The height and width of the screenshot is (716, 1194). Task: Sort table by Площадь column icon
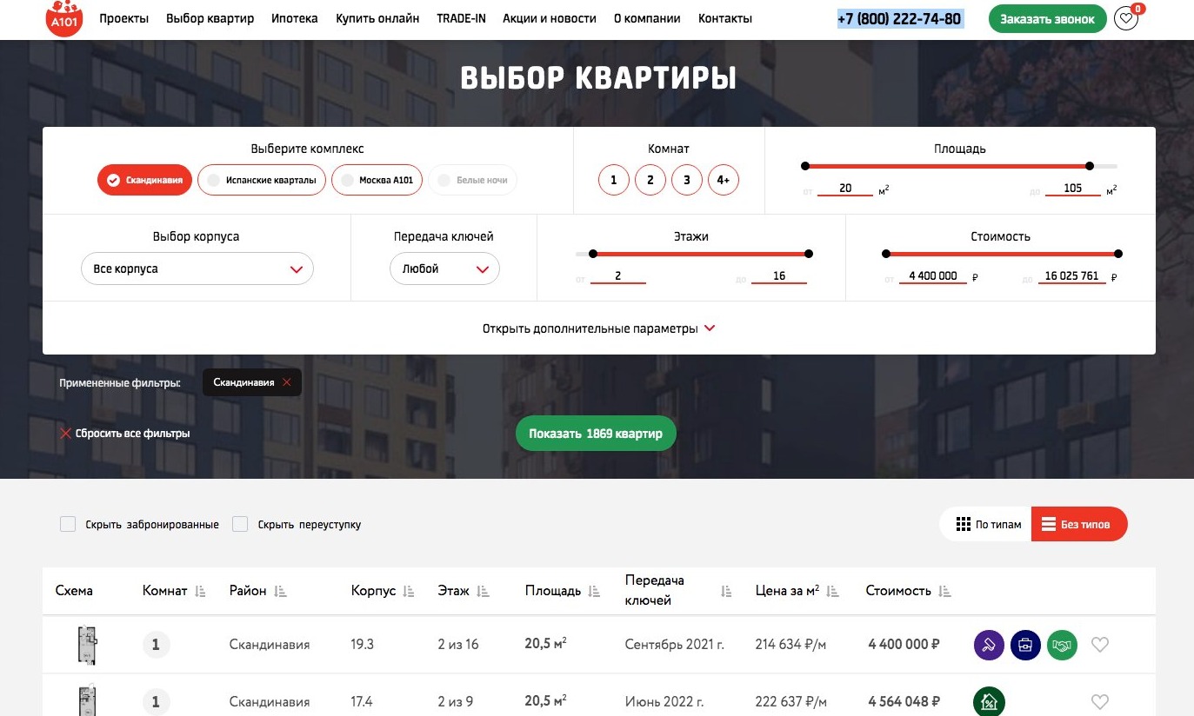click(594, 591)
